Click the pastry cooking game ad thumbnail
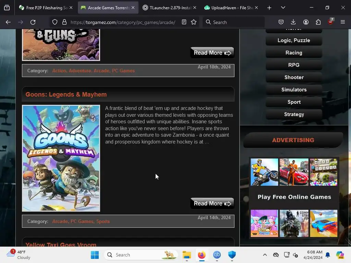351x263 pixels. [x=264, y=223]
